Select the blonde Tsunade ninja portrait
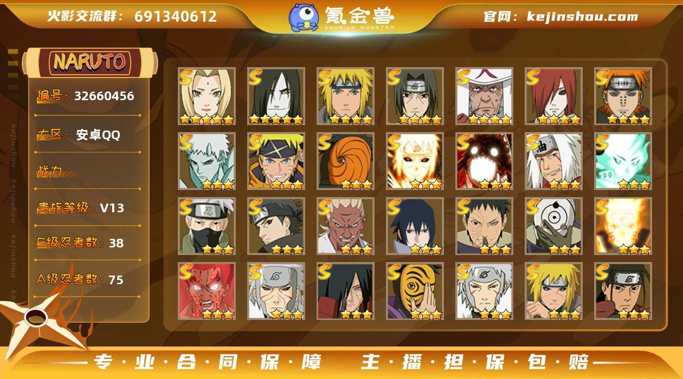This screenshot has width=683, height=379. pyautogui.click(x=207, y=96)
